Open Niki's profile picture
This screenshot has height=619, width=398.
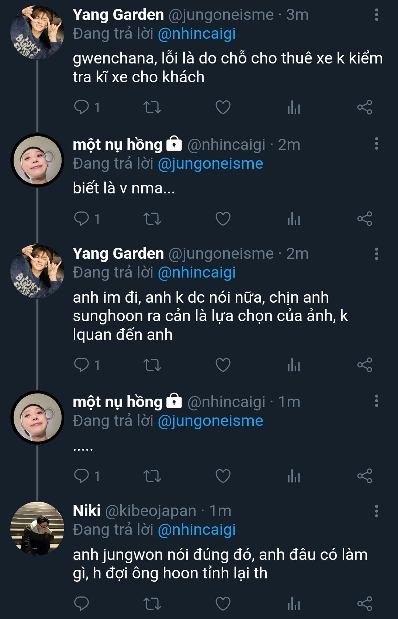coord(37,528)
